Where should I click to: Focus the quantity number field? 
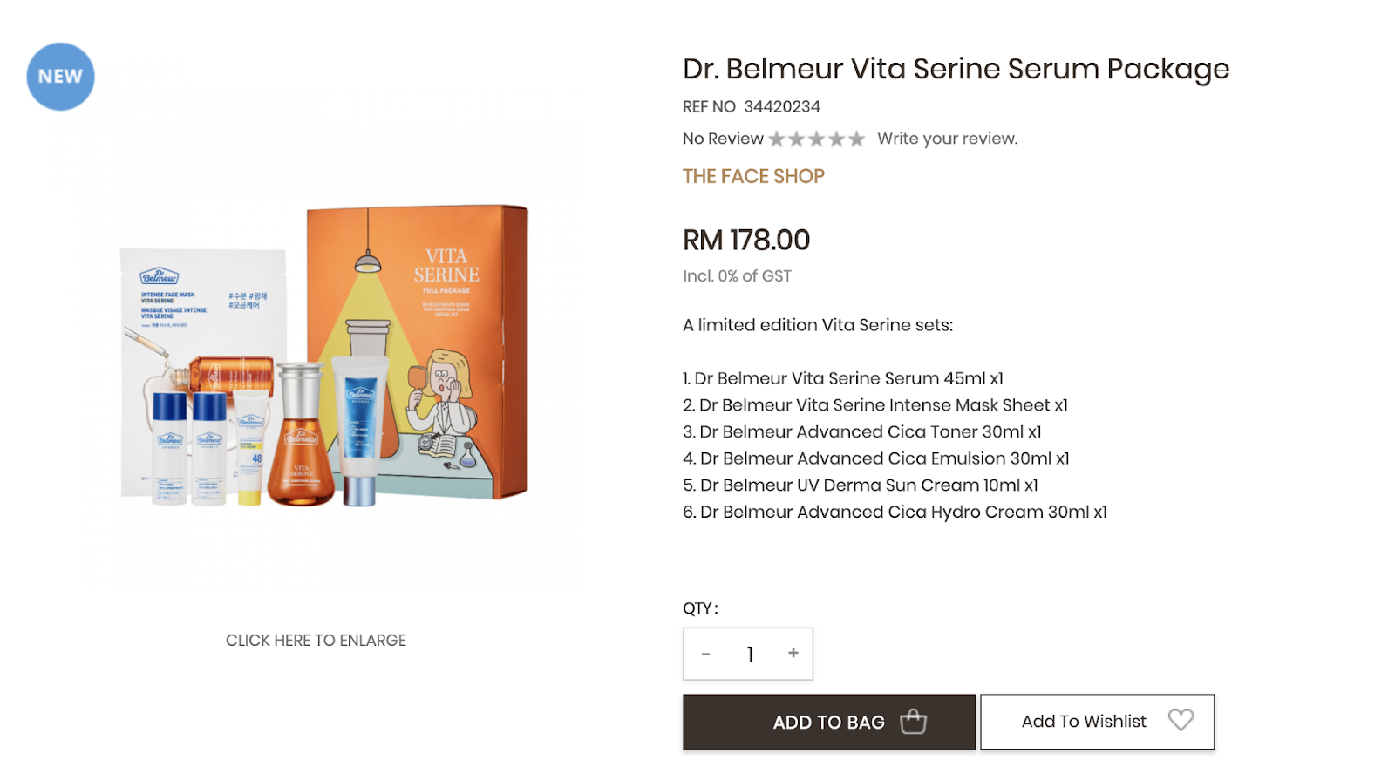tap(750, 654)
